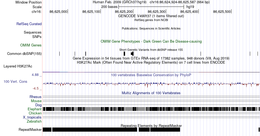Click the Sequences track label
The height and width of the screenshot is (136, 260).
(33, 32)
